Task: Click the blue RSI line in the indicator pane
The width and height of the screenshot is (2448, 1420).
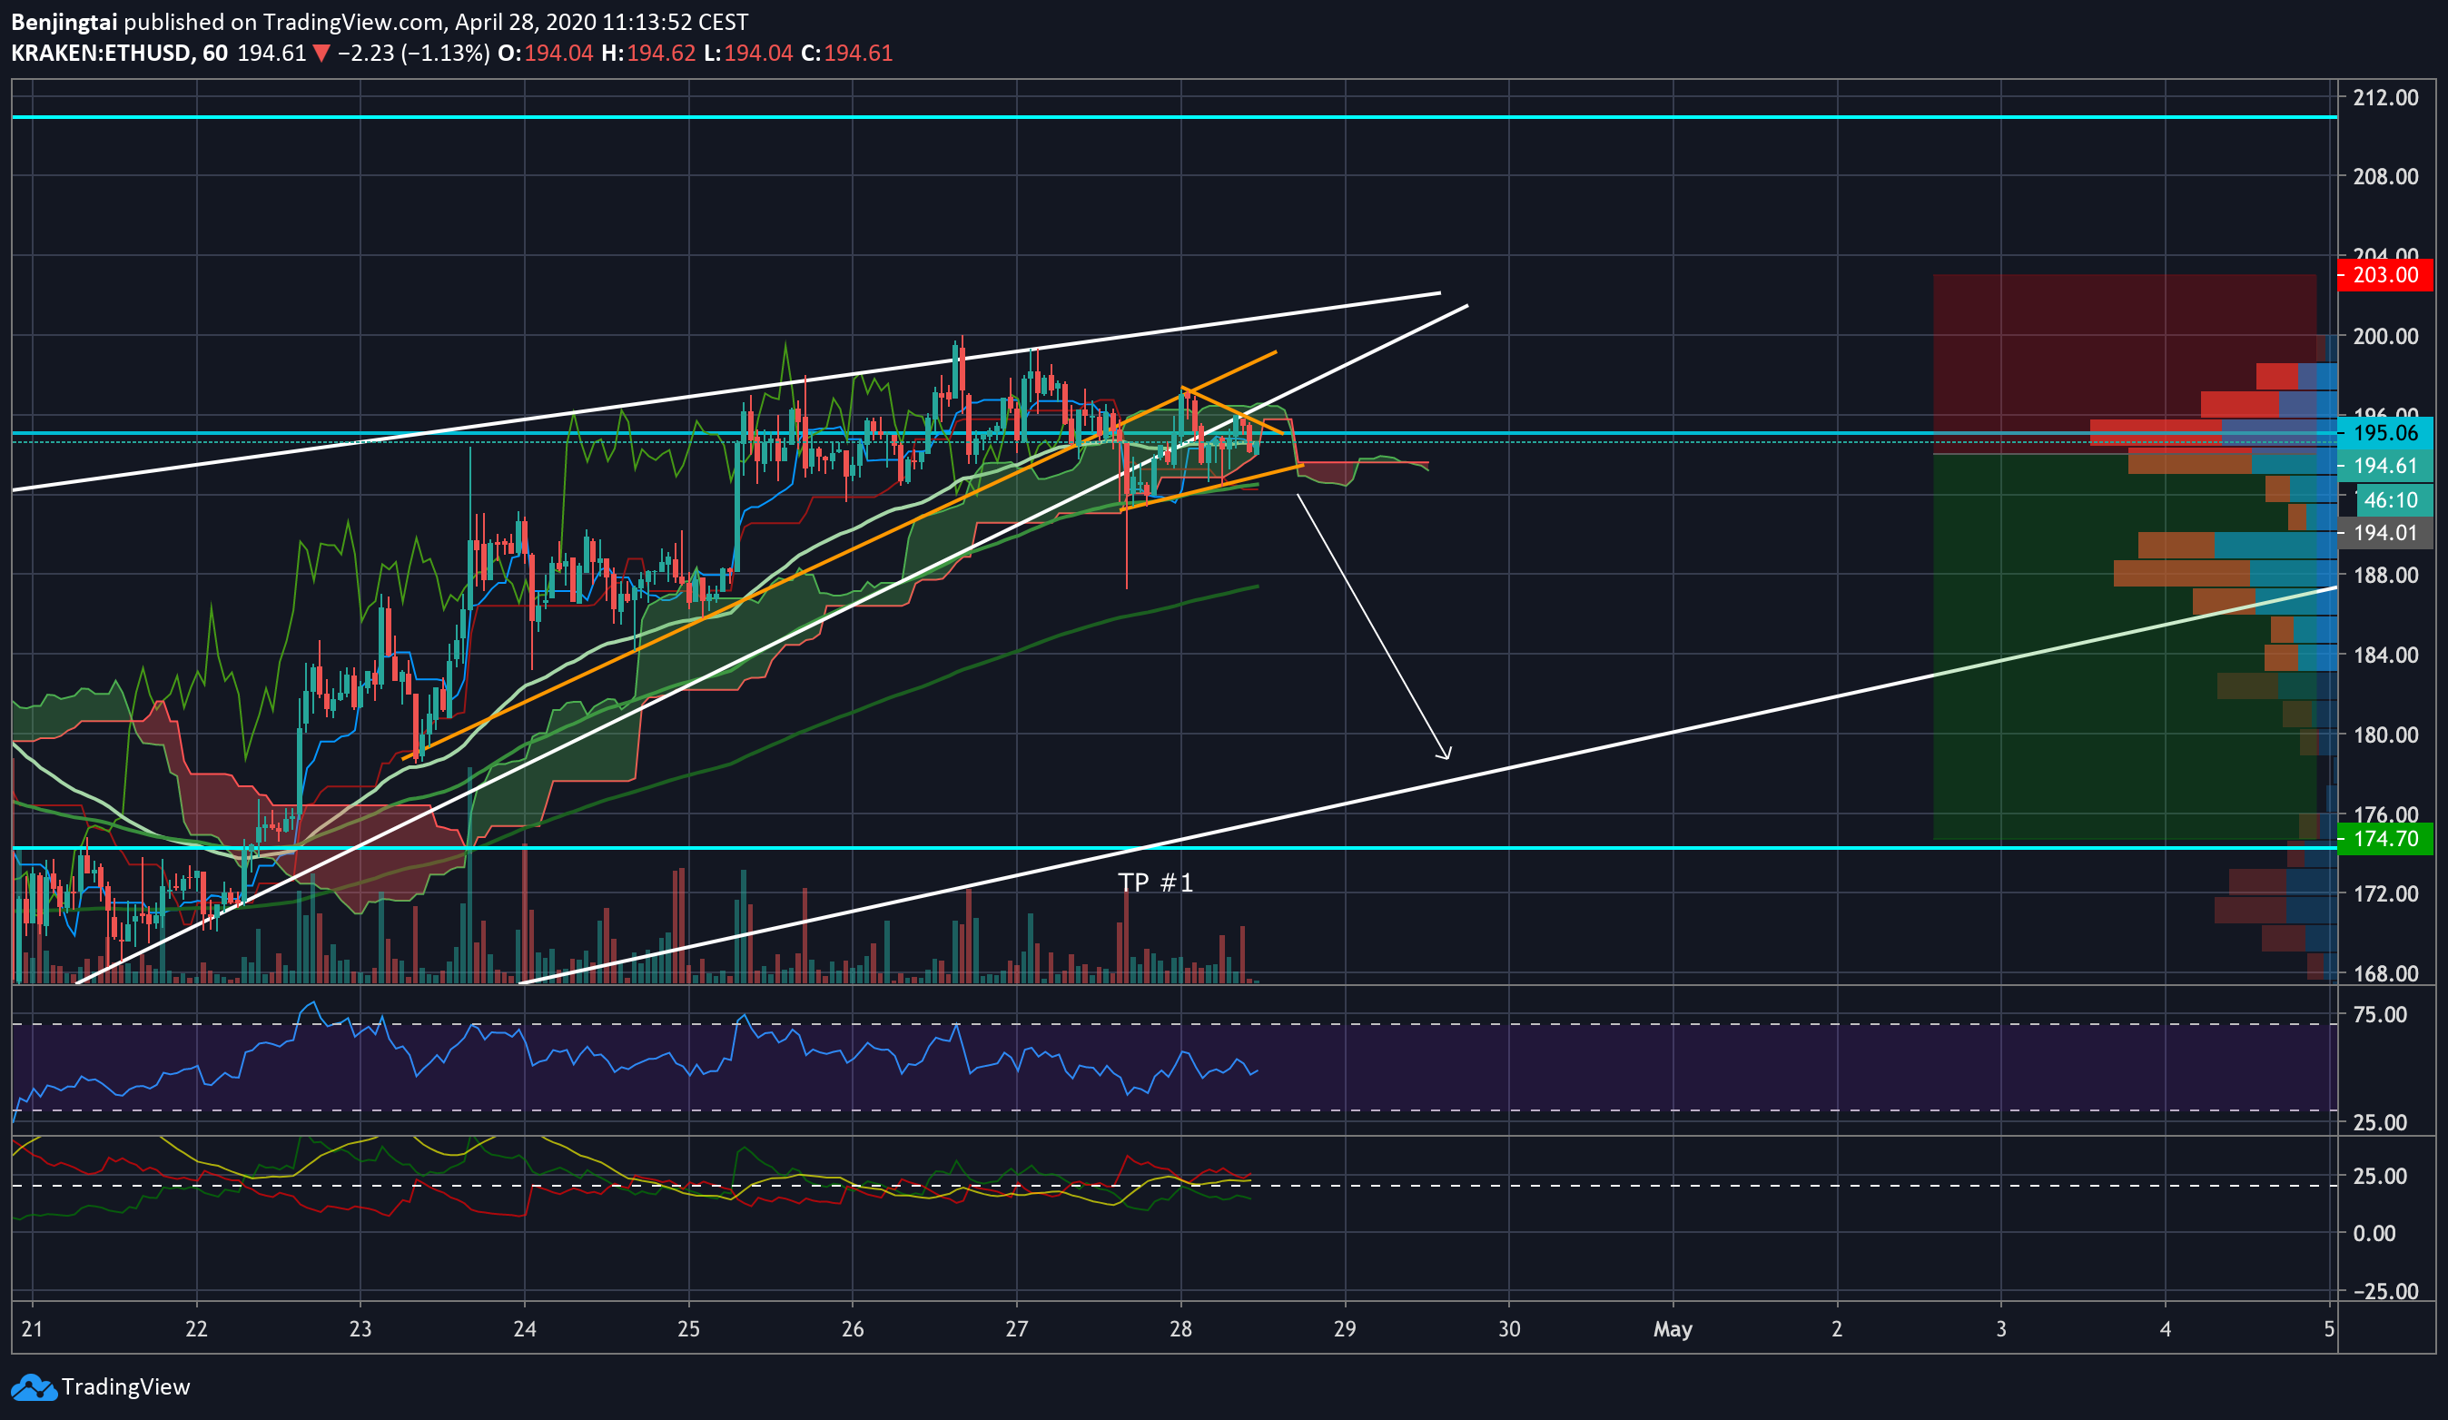Action: click(x=636, y=1059)
